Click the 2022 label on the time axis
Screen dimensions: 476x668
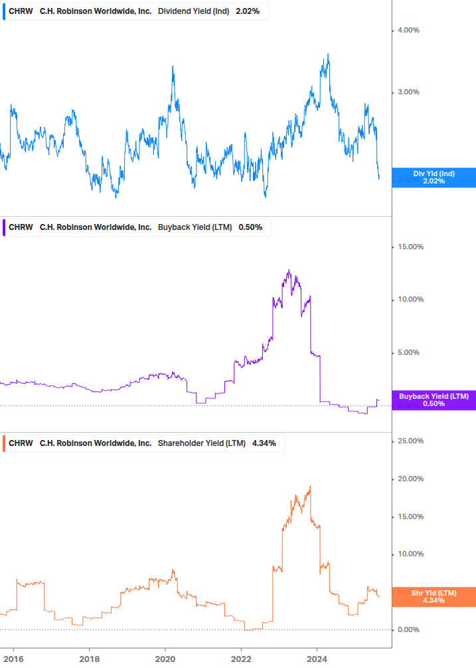pyautogui.click(x=241, y=659)
